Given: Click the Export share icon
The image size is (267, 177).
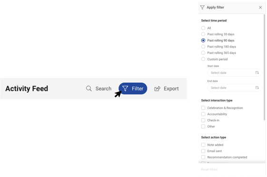Looking at the screenshot, I should point(158,88).
